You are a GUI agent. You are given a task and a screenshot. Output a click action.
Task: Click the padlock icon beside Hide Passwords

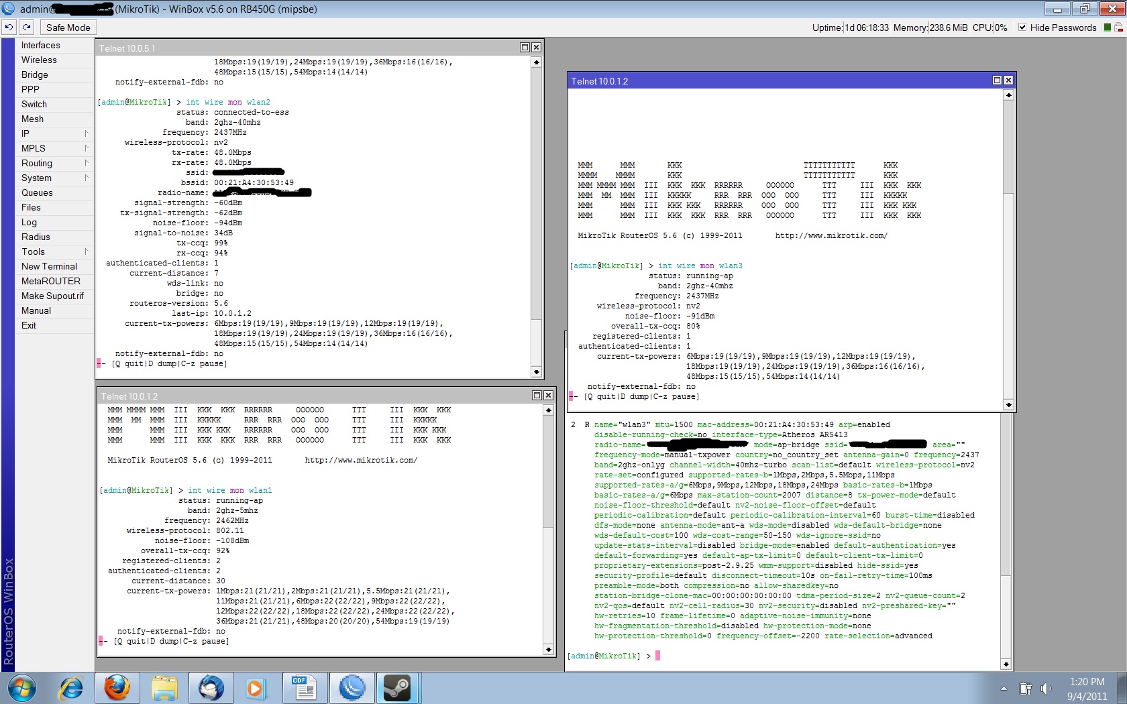click(x=1118, y=27)
